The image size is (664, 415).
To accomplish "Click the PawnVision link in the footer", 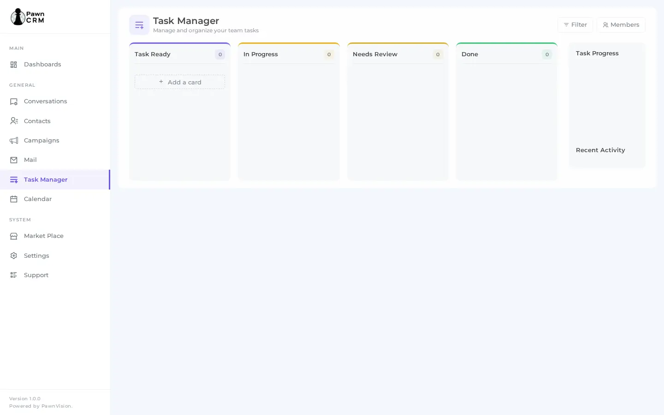I will (x=56, y=406).
